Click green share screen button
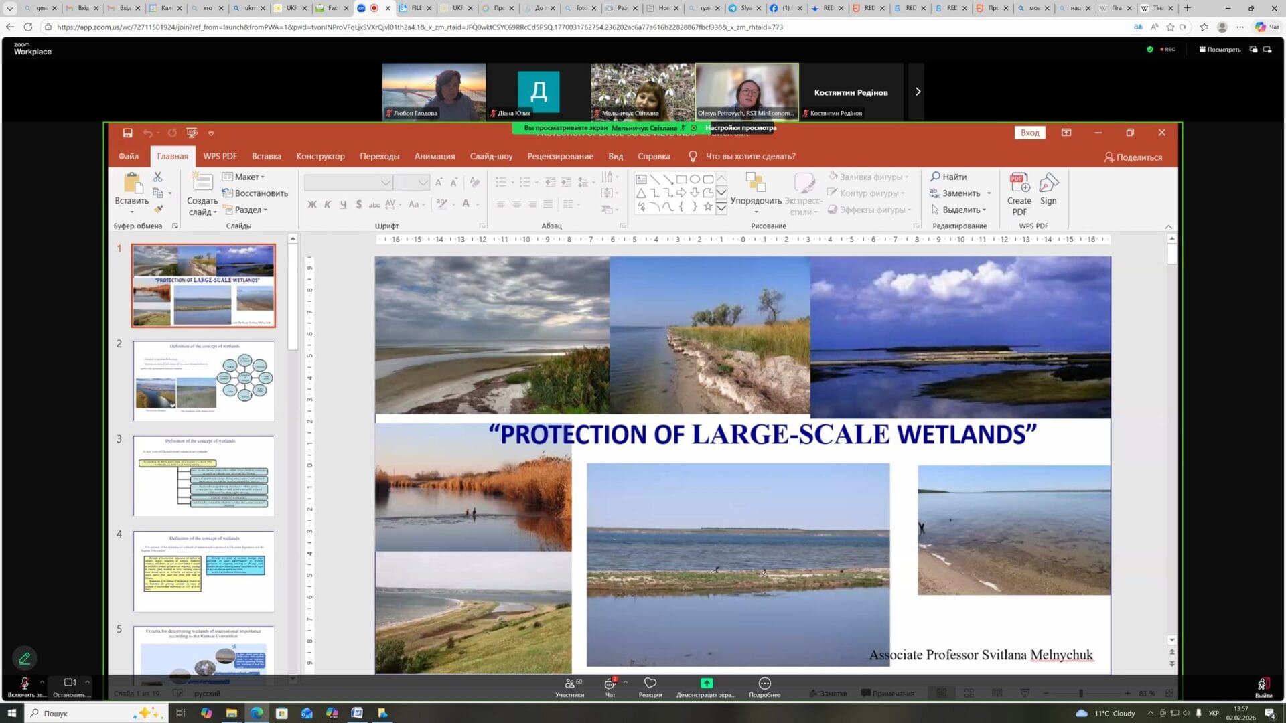Viewport: 1286px width, 723px height. 706,684
